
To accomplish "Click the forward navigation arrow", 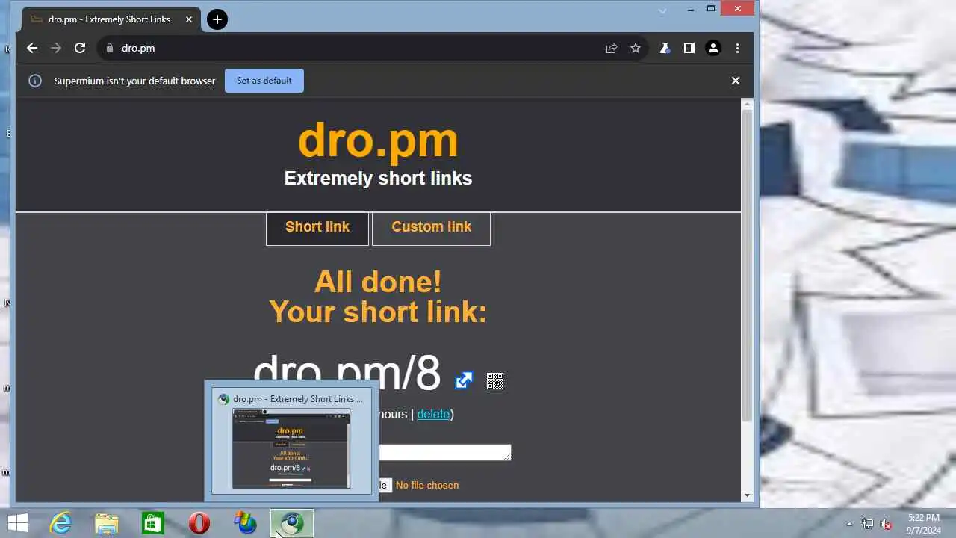I will (x=56, y=48).
